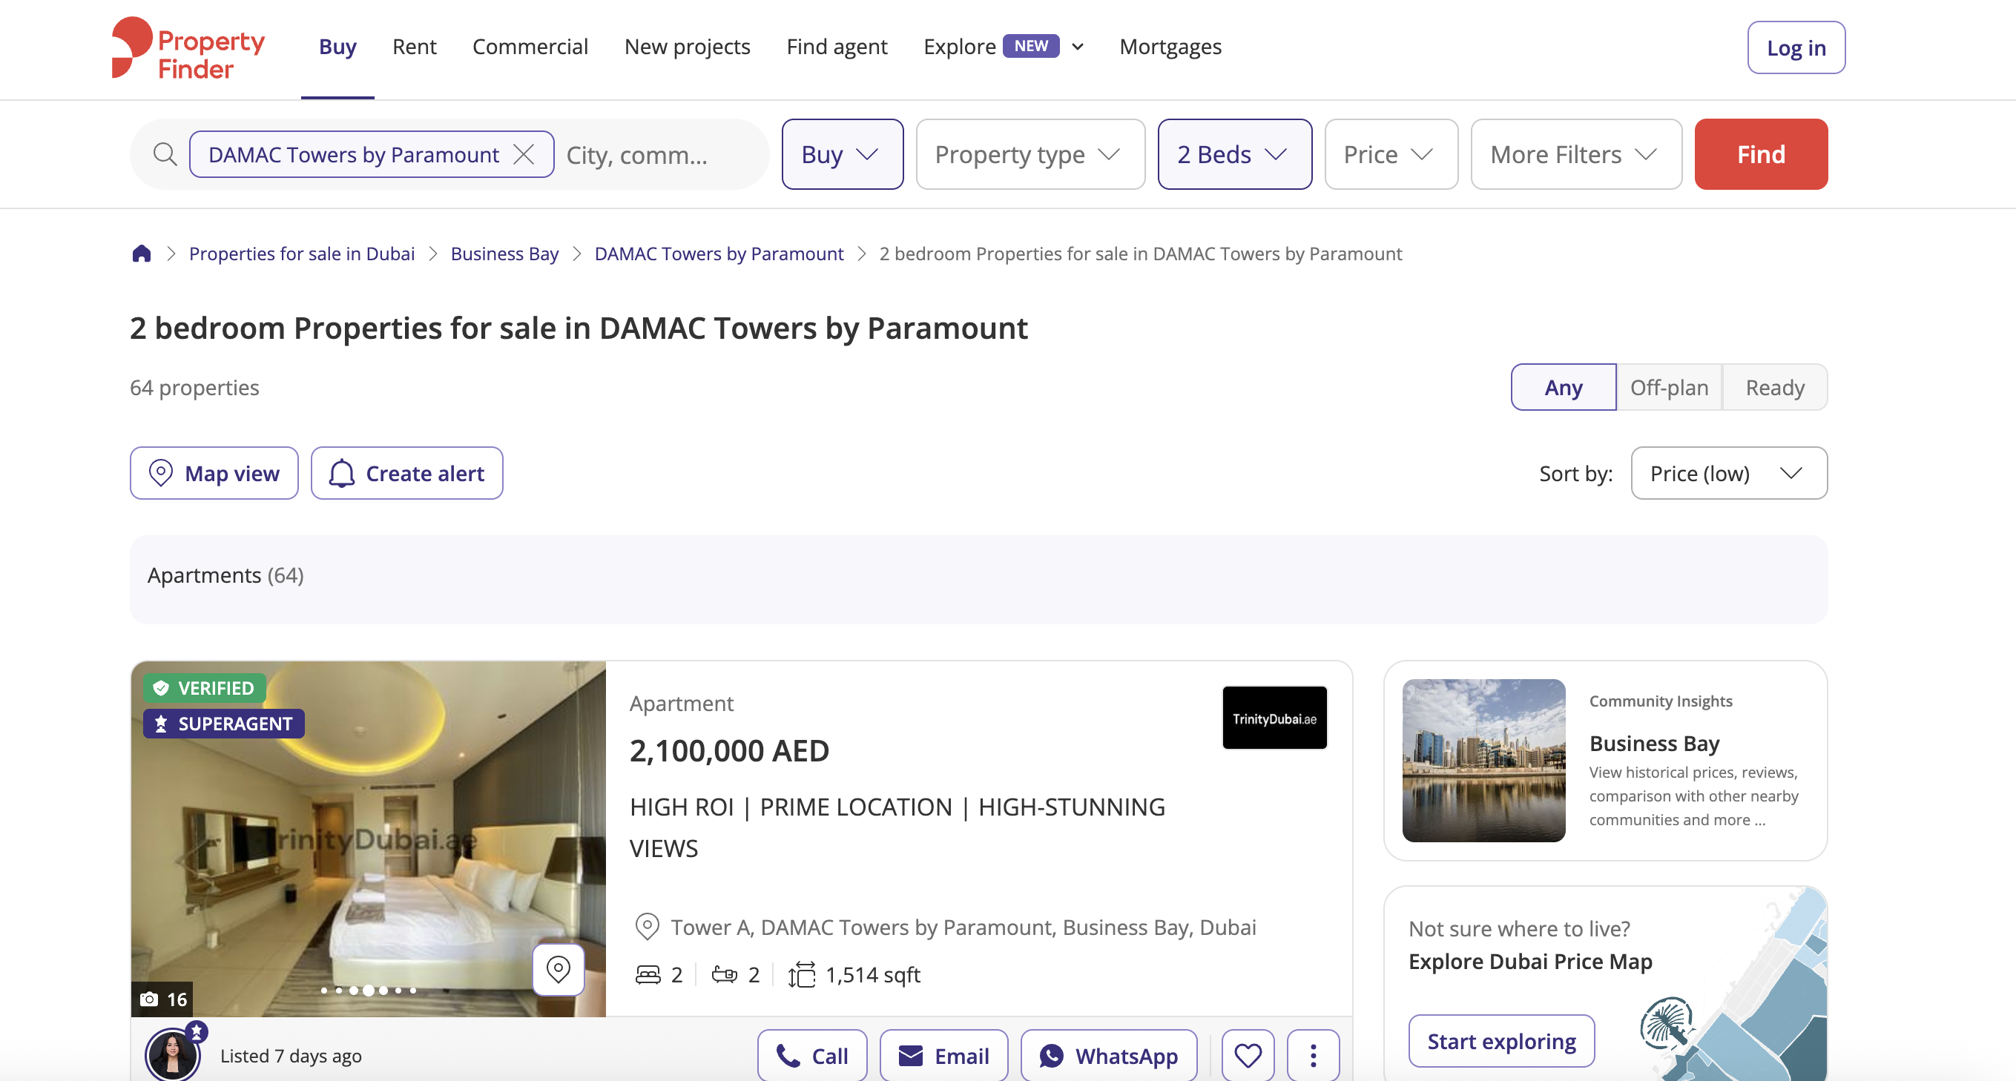Image resolution: width=2016 pixels, height=1081 pixels.
Task: Click the carousel dots on listing photo
Action: click(368, 991)
